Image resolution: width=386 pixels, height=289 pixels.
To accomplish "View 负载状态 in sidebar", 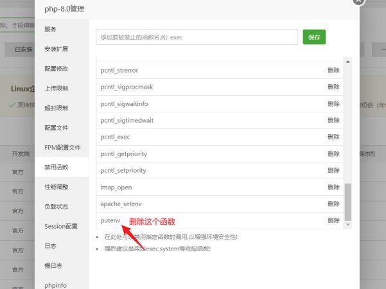I will click(56, 207).
